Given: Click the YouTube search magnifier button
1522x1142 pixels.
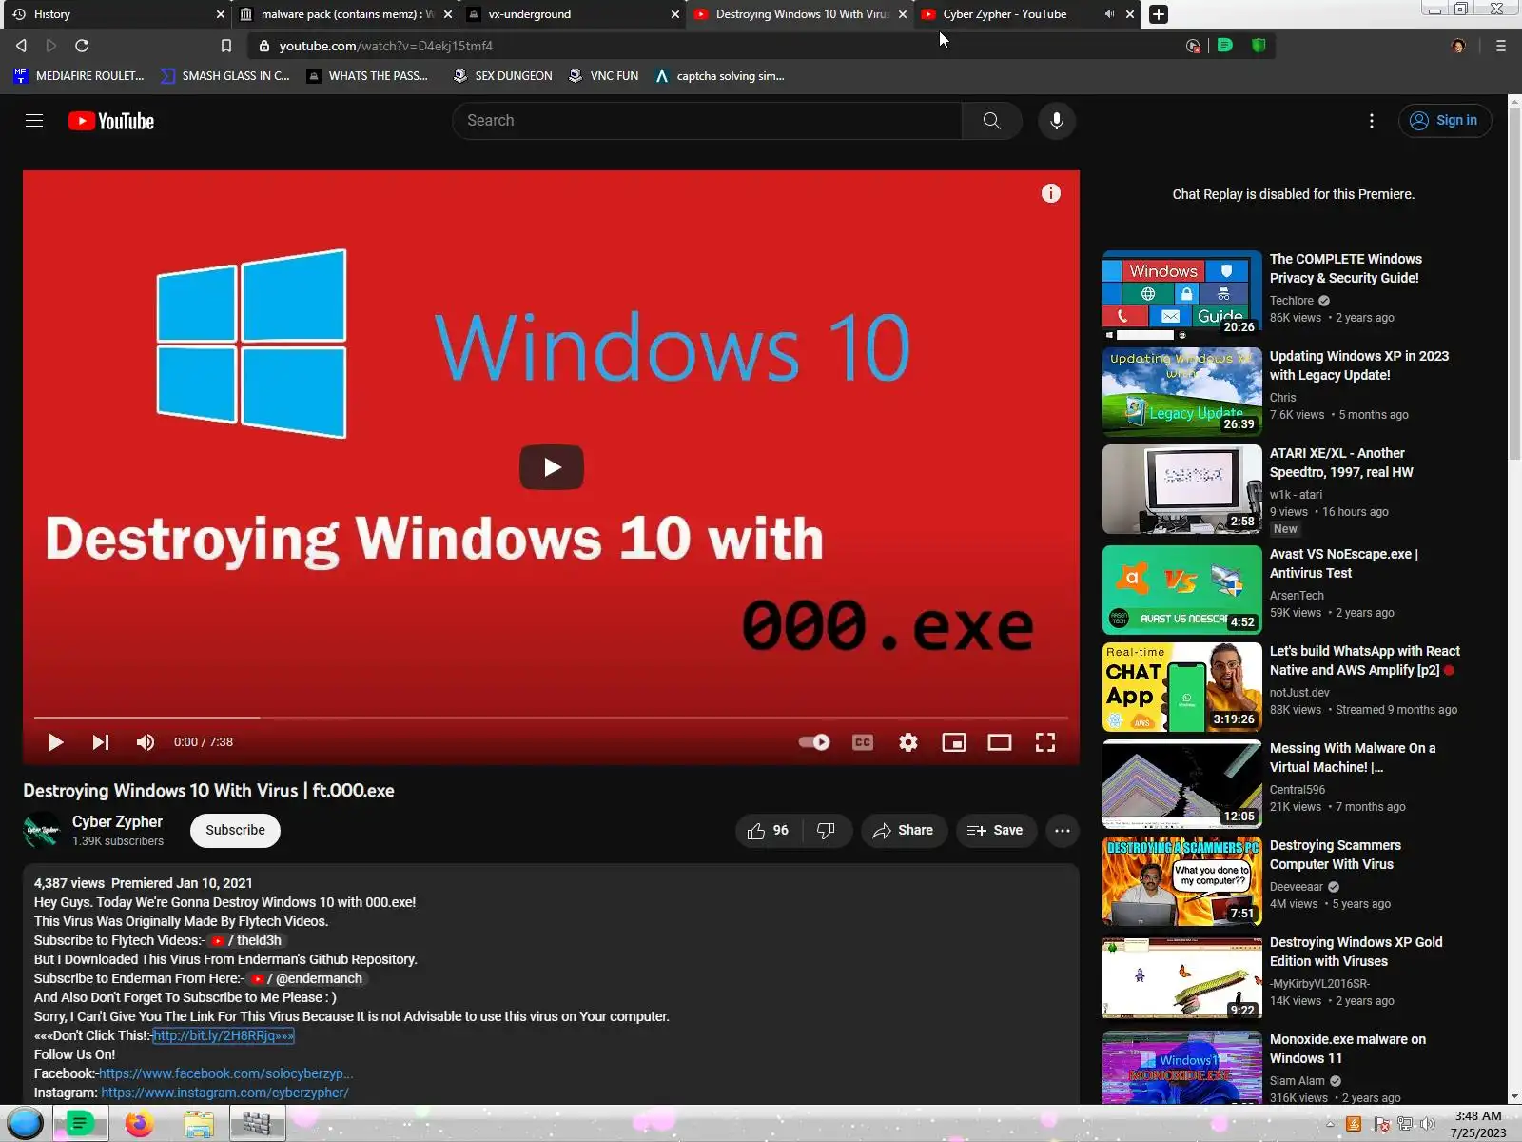Looking at the screenshot, I should (x=991, y=121).
